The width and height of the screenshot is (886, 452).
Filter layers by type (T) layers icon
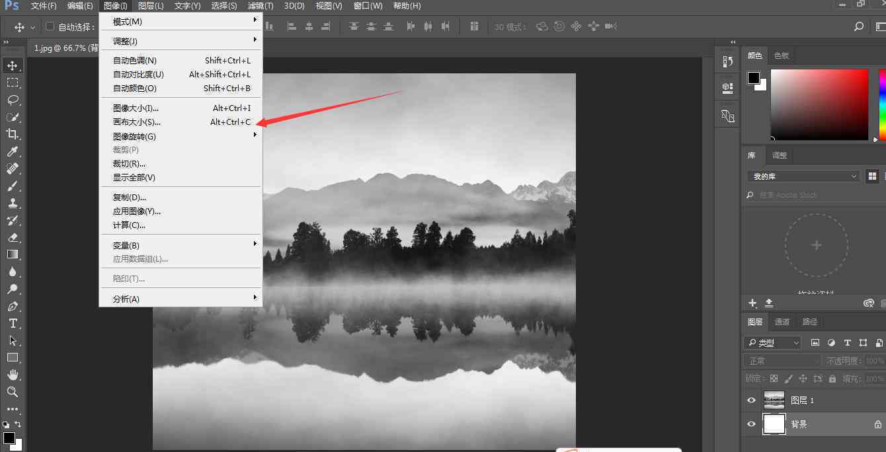pos(847,343)
